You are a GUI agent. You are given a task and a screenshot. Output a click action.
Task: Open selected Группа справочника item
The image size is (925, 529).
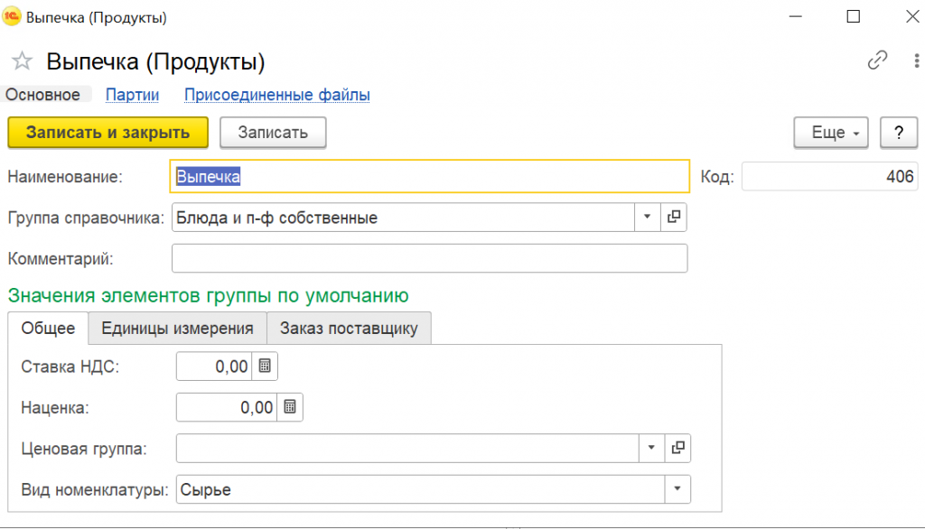[675, 218]
